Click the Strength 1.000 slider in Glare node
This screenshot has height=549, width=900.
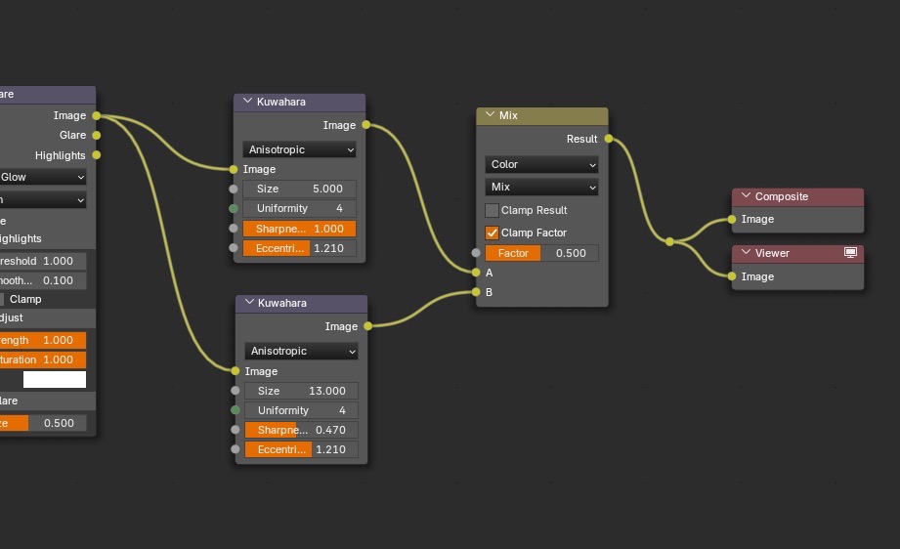(x=43, y=340)
